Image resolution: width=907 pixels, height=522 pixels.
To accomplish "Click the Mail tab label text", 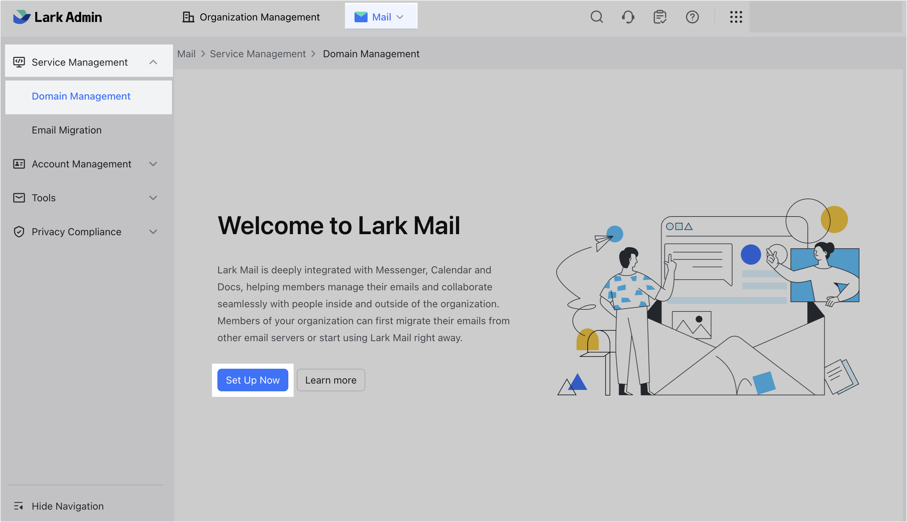I will (382, 17).
